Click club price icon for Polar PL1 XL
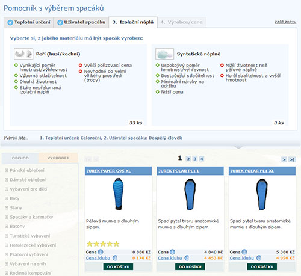 click(x=259, y=258)
